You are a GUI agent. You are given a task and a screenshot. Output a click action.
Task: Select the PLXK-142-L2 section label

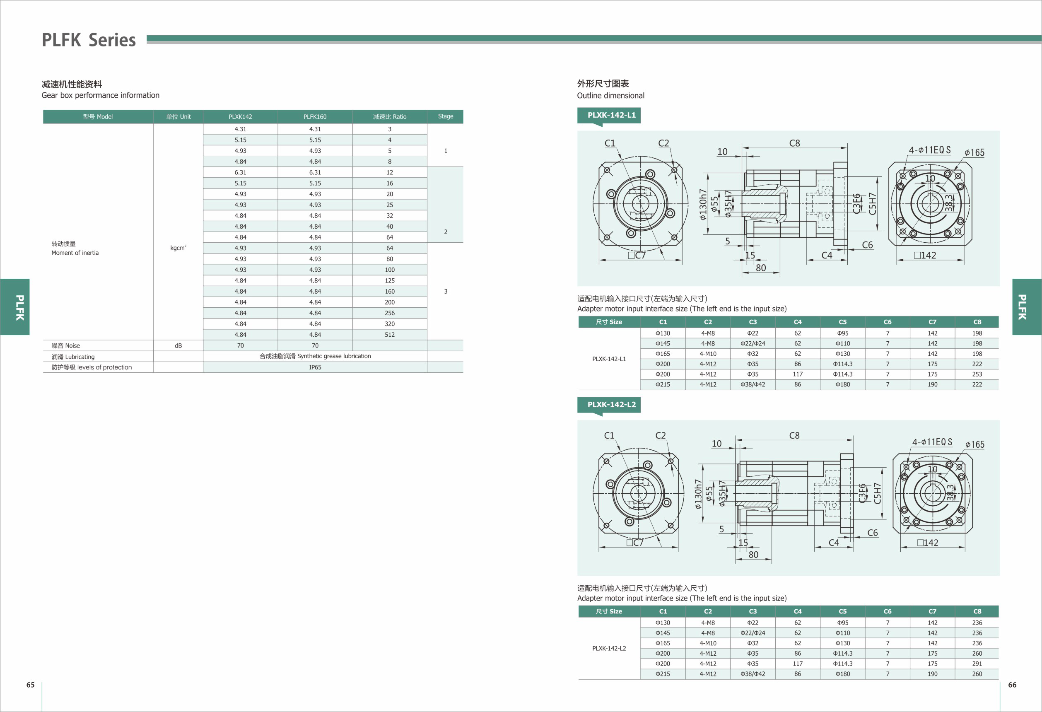pos(611,404)
